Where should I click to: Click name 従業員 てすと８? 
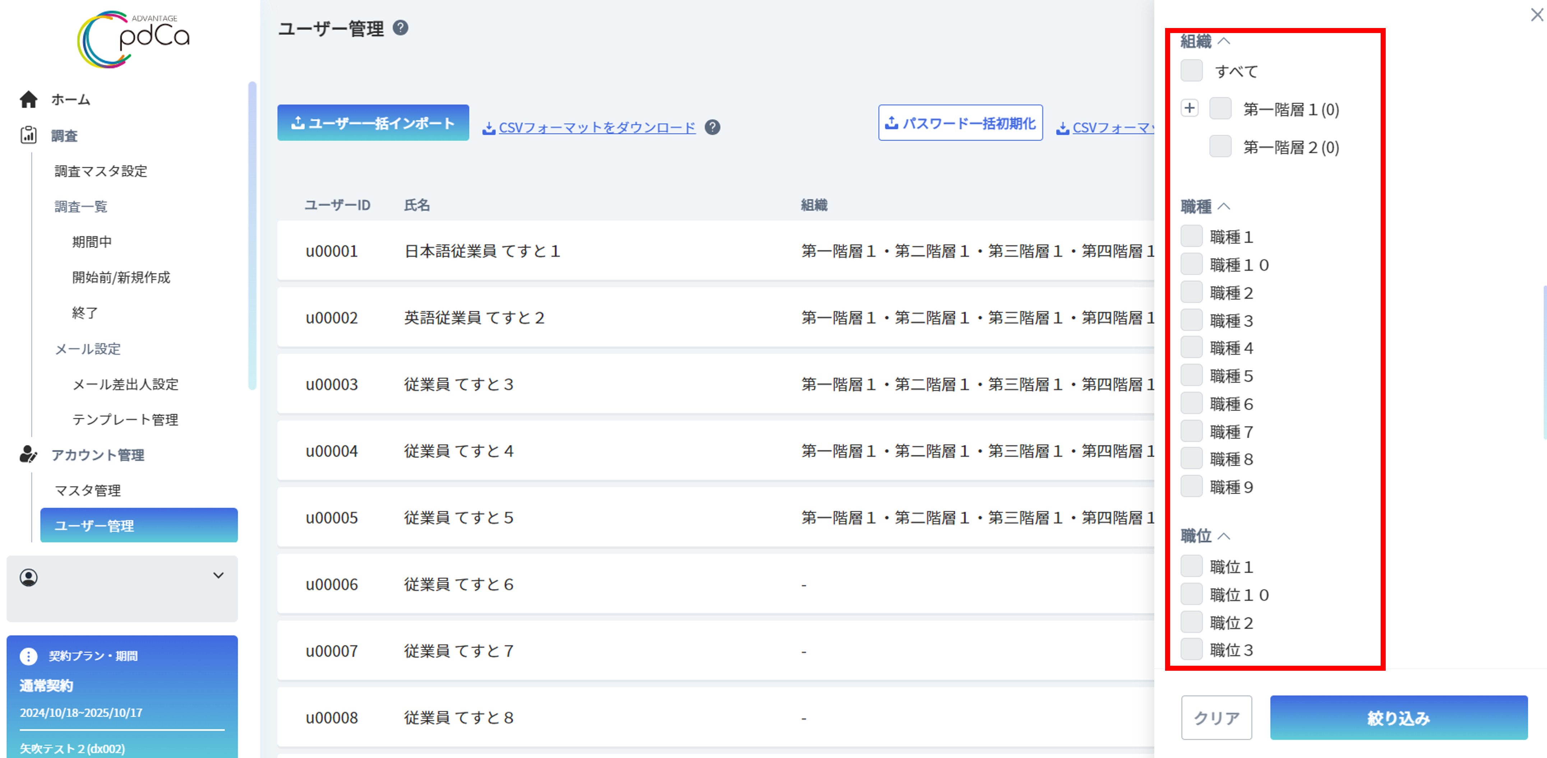point(459,717)
